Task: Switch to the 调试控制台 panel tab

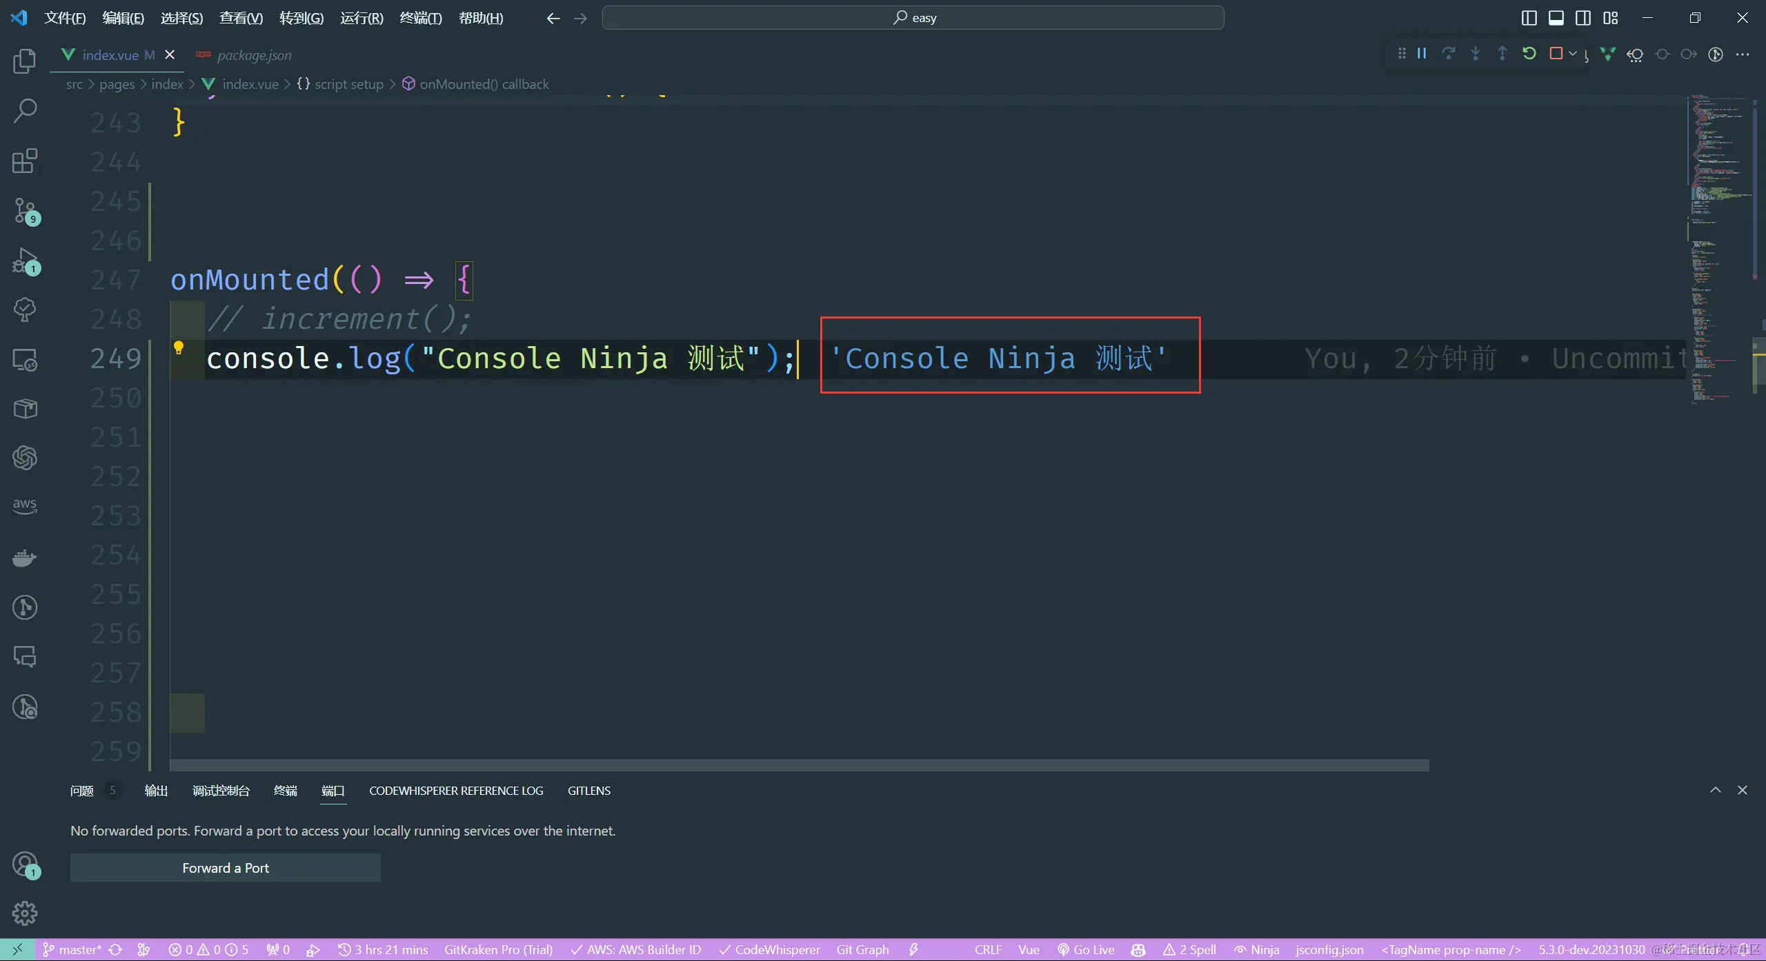Action: pos(221,791)
